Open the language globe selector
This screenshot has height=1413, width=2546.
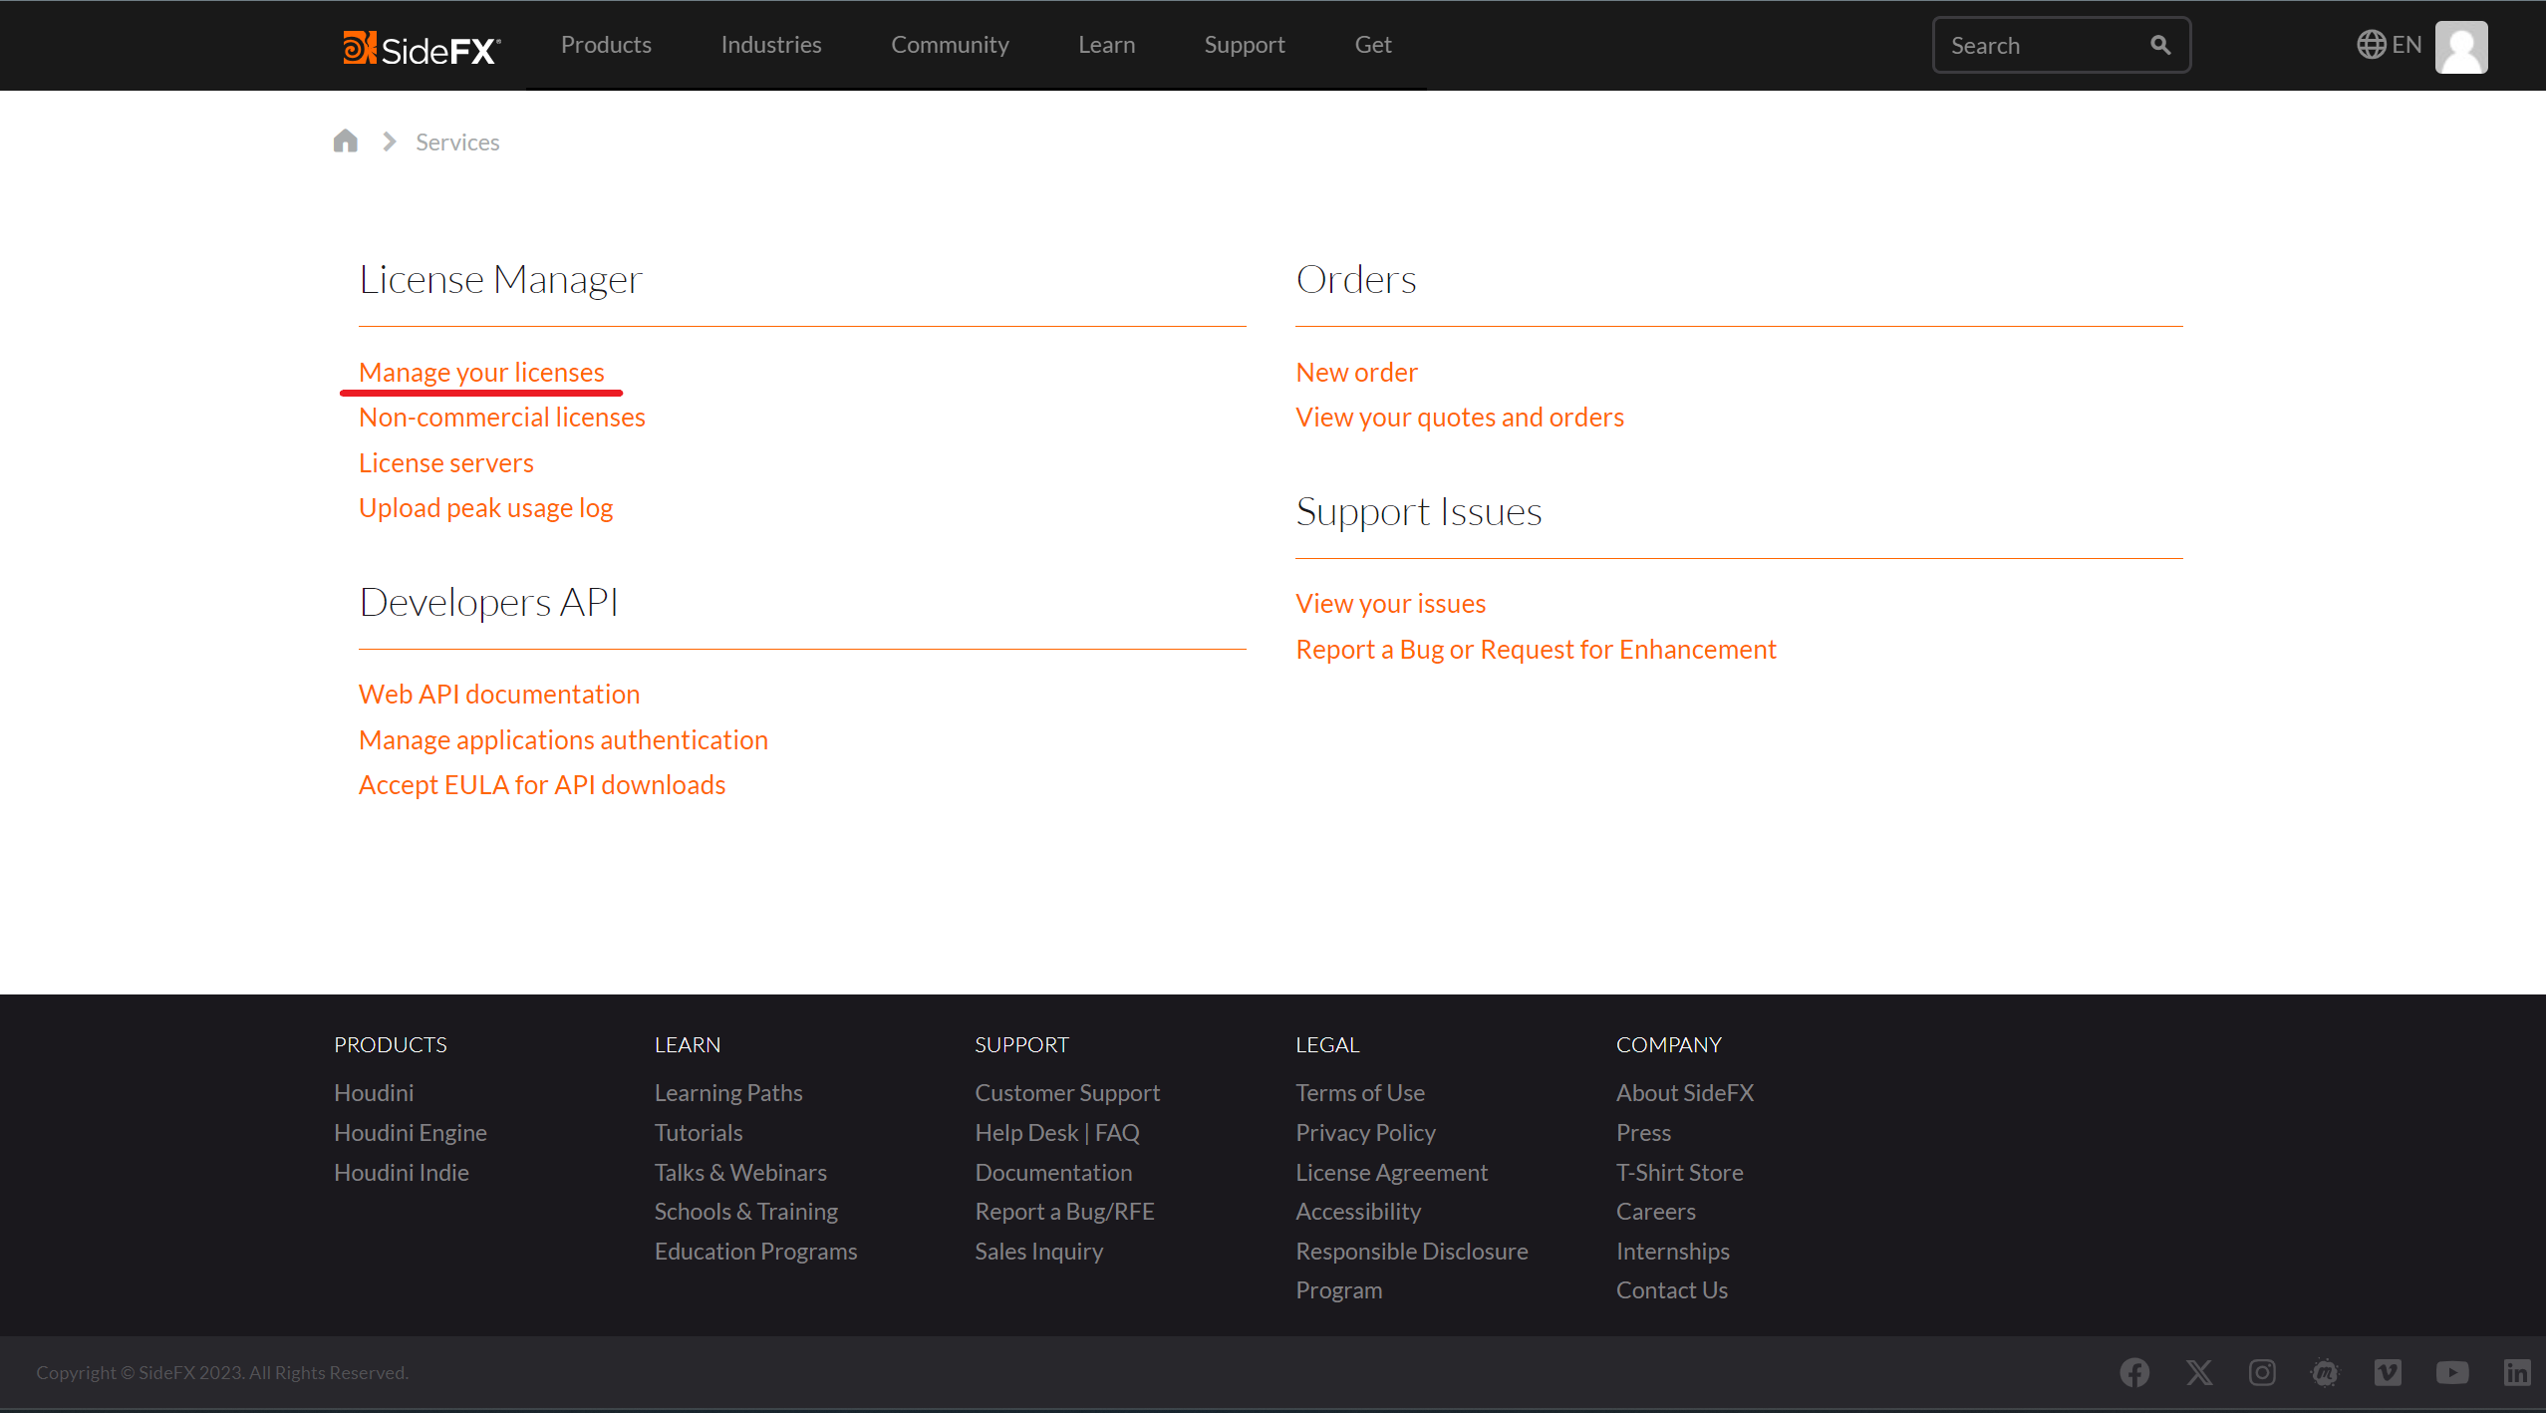coord(2388,45)
